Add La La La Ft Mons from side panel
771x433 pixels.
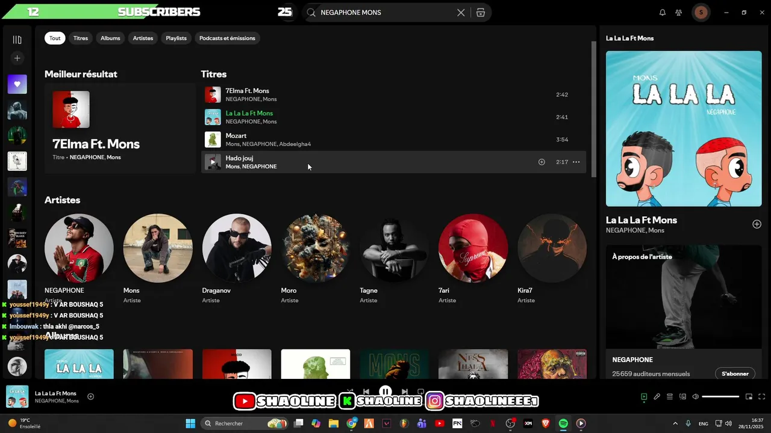757,224
